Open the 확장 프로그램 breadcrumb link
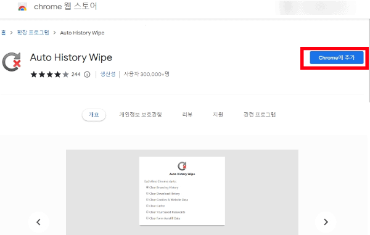Viewport: 370px width, 235px height. 33,33
